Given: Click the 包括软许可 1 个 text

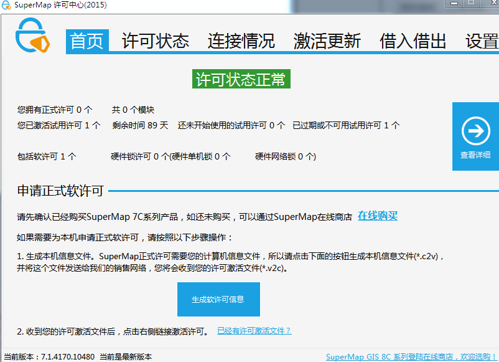Looking at the screenshot, I should pos(47,156).
